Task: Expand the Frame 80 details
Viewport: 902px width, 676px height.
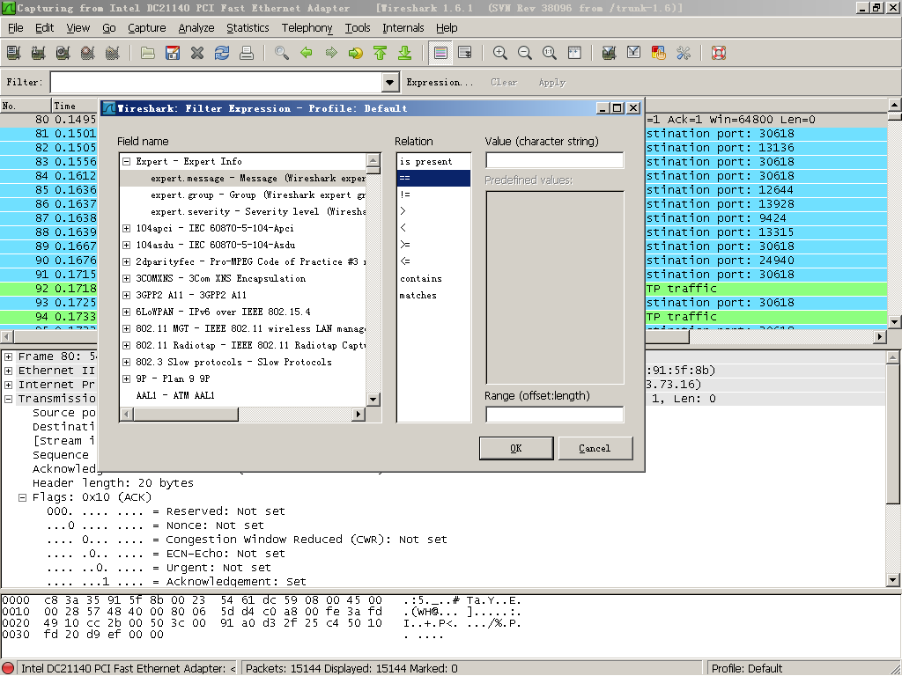Action: click(x=9, y=356)
